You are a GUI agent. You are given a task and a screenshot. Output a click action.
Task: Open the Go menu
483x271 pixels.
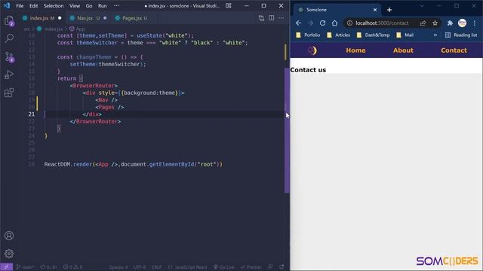[89, 6]
